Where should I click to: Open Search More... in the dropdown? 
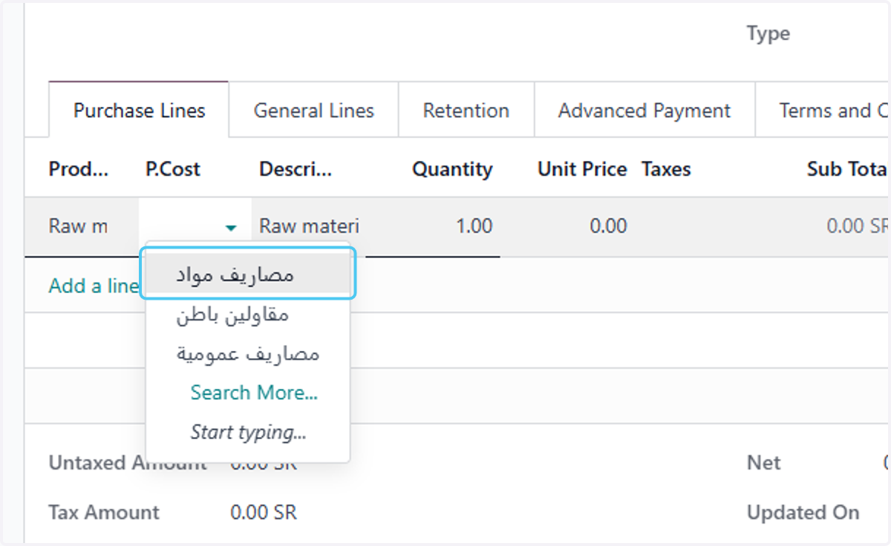(254, 392)
